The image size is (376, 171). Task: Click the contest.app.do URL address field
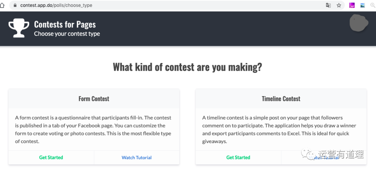pyautogui.click(x=139, y=5)
